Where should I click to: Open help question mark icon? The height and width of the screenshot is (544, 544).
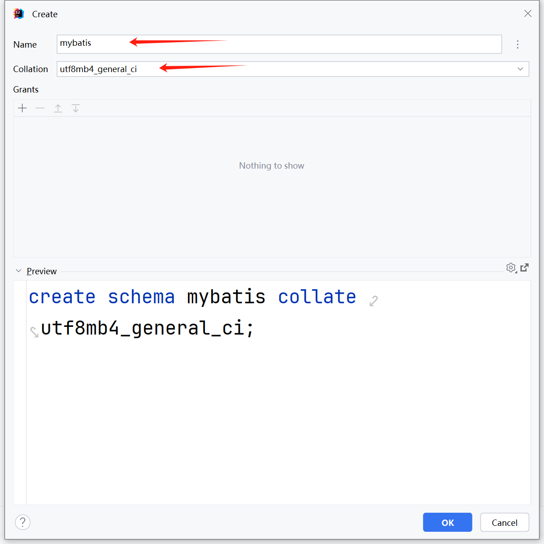(23, 522)
